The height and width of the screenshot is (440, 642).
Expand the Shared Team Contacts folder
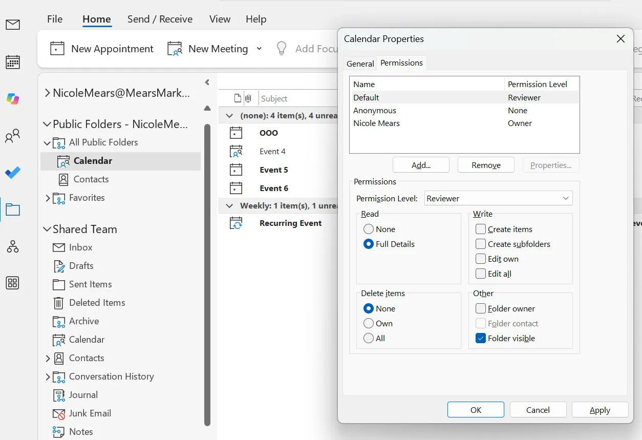(x=48, y=358)
